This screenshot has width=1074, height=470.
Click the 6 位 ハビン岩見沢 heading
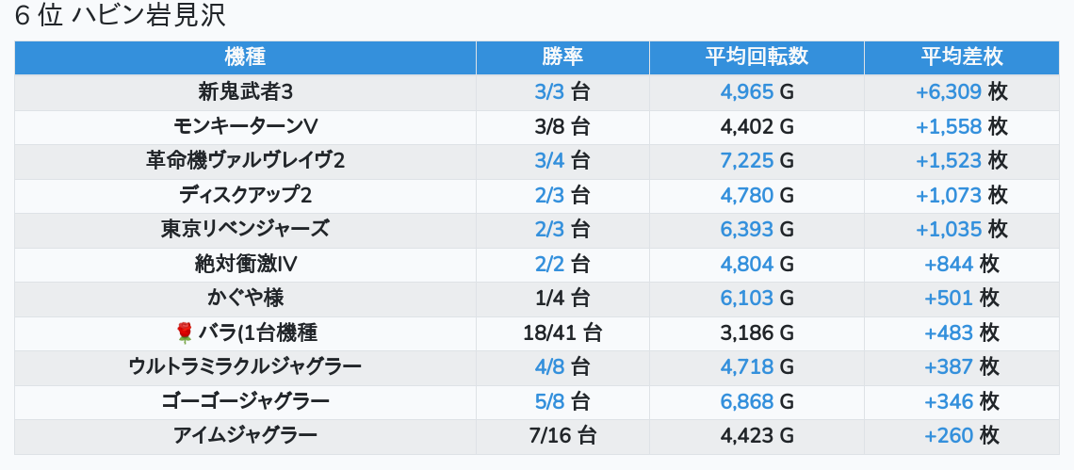coord(120,16)
